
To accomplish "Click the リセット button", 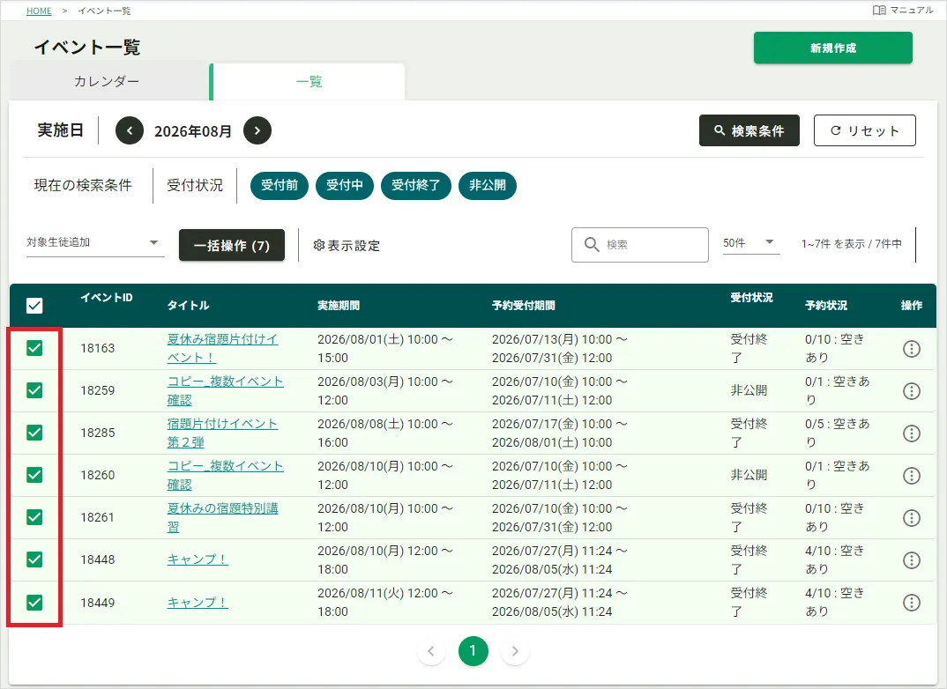I will [x=864, y=130].
